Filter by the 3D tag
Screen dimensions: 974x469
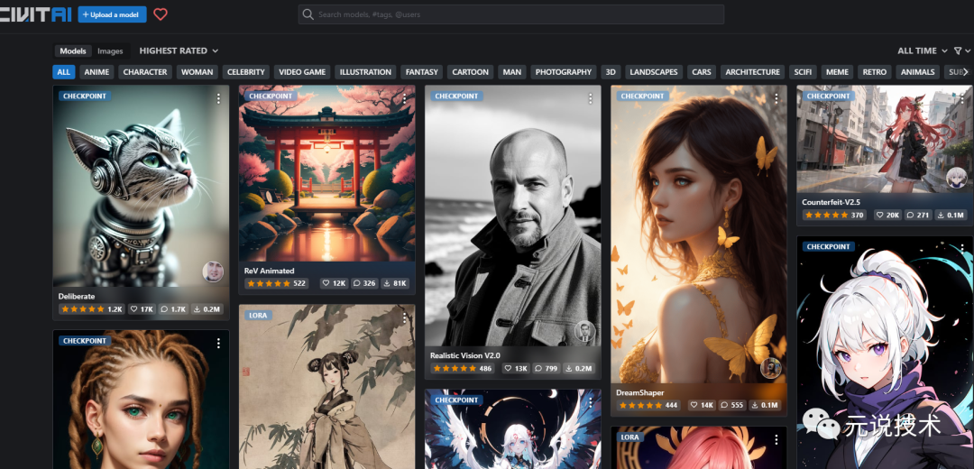[x=611, y=72]
